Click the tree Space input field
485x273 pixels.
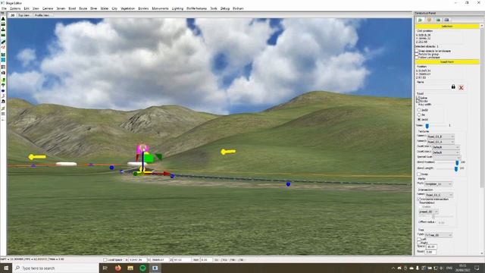click(431, 246)
